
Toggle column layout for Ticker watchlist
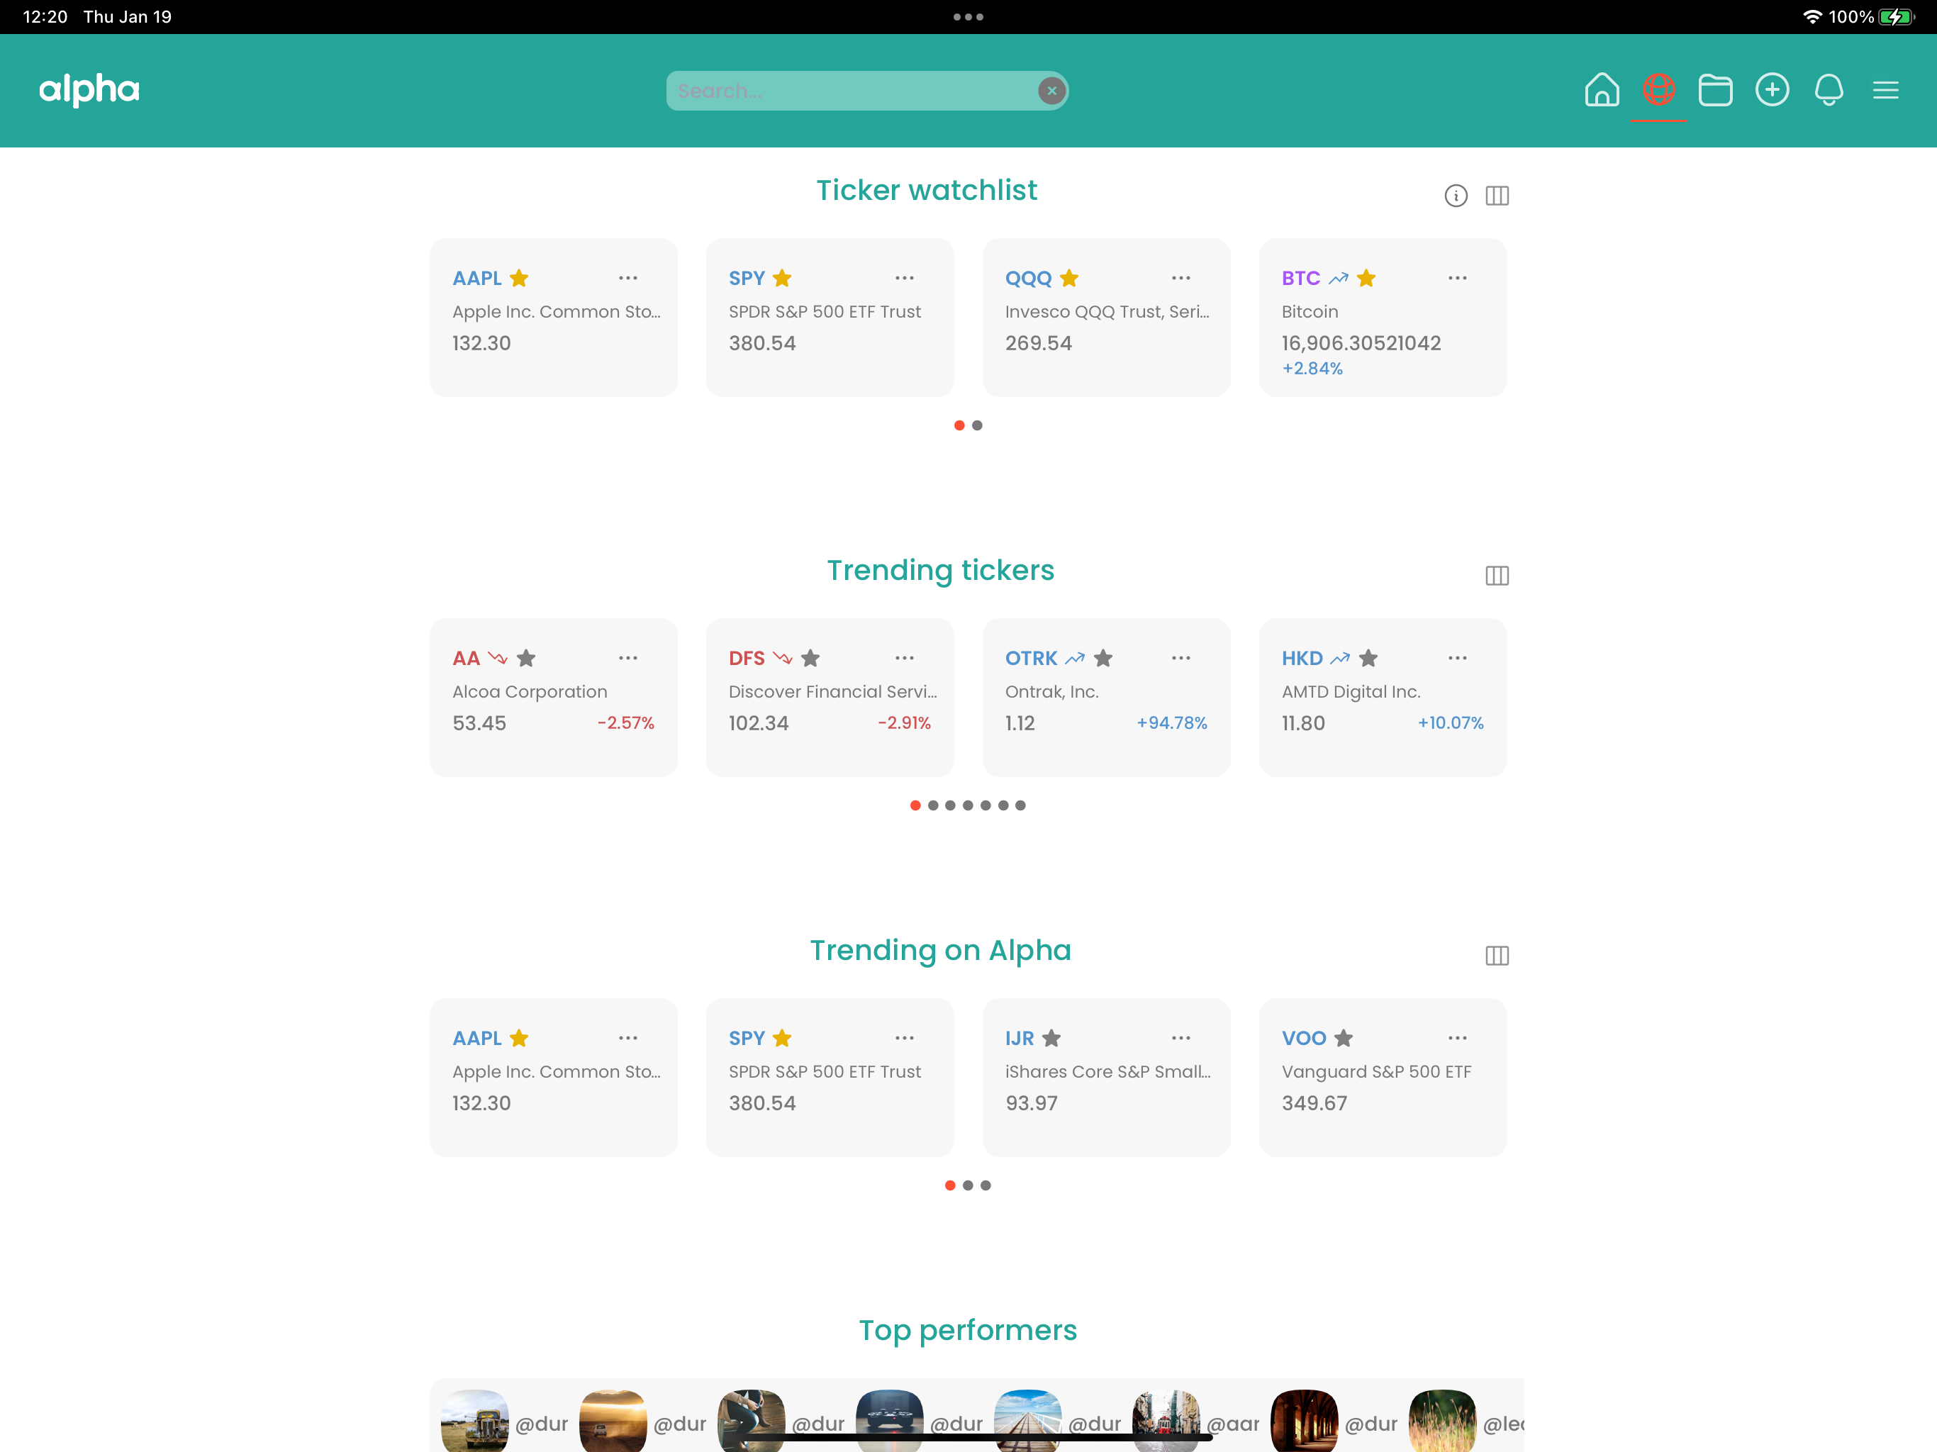(1497, 195)
